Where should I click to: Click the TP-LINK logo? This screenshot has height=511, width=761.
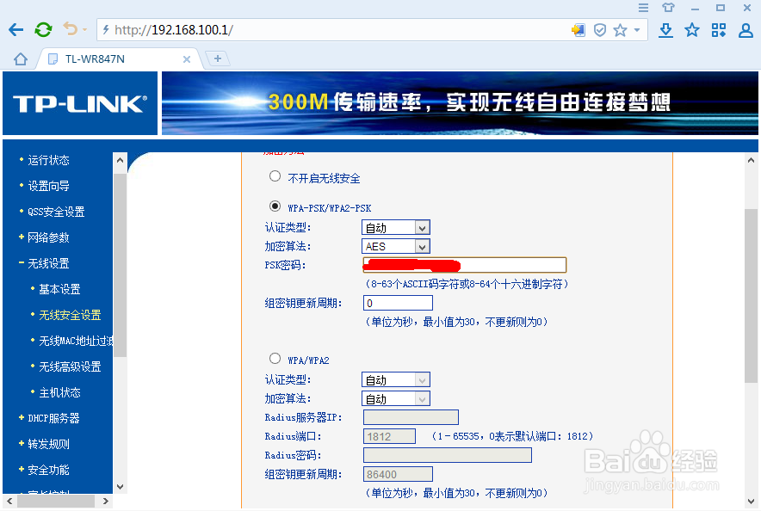[x=80, y=103]
